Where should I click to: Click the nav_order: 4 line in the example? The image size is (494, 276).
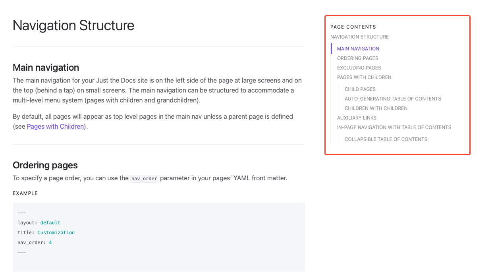[34, 242]
